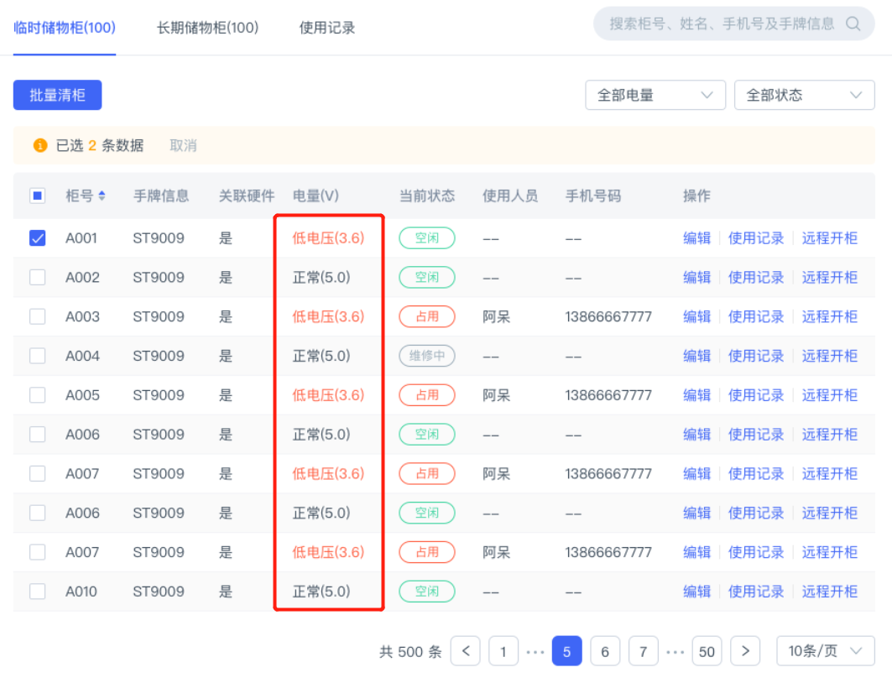Image resolution: width=892 pixels, height=683 pixels.
Task: Click 编辑 for cabinet A001
Action: [696, 238]
